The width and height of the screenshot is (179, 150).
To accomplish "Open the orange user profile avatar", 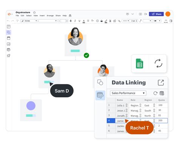I will (168, 14).
